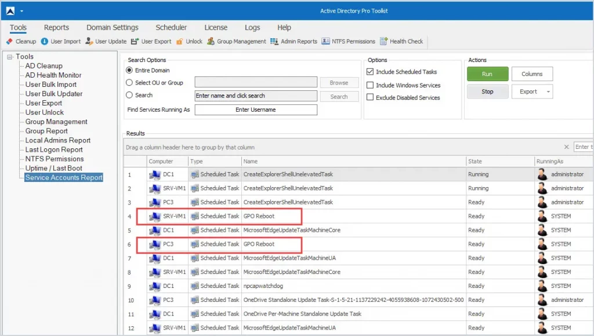Click computer icon for DC1 in row 1
Image resolution: width=594 pixels, height=336 pixels.
click(154, 174)
